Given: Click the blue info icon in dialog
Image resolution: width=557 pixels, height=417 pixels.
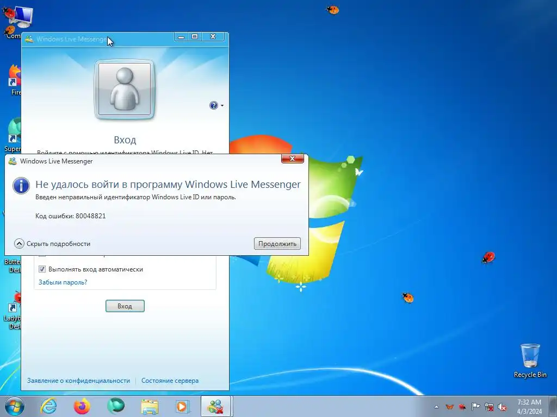Looking at the screenshot, I should click(21, 186).
